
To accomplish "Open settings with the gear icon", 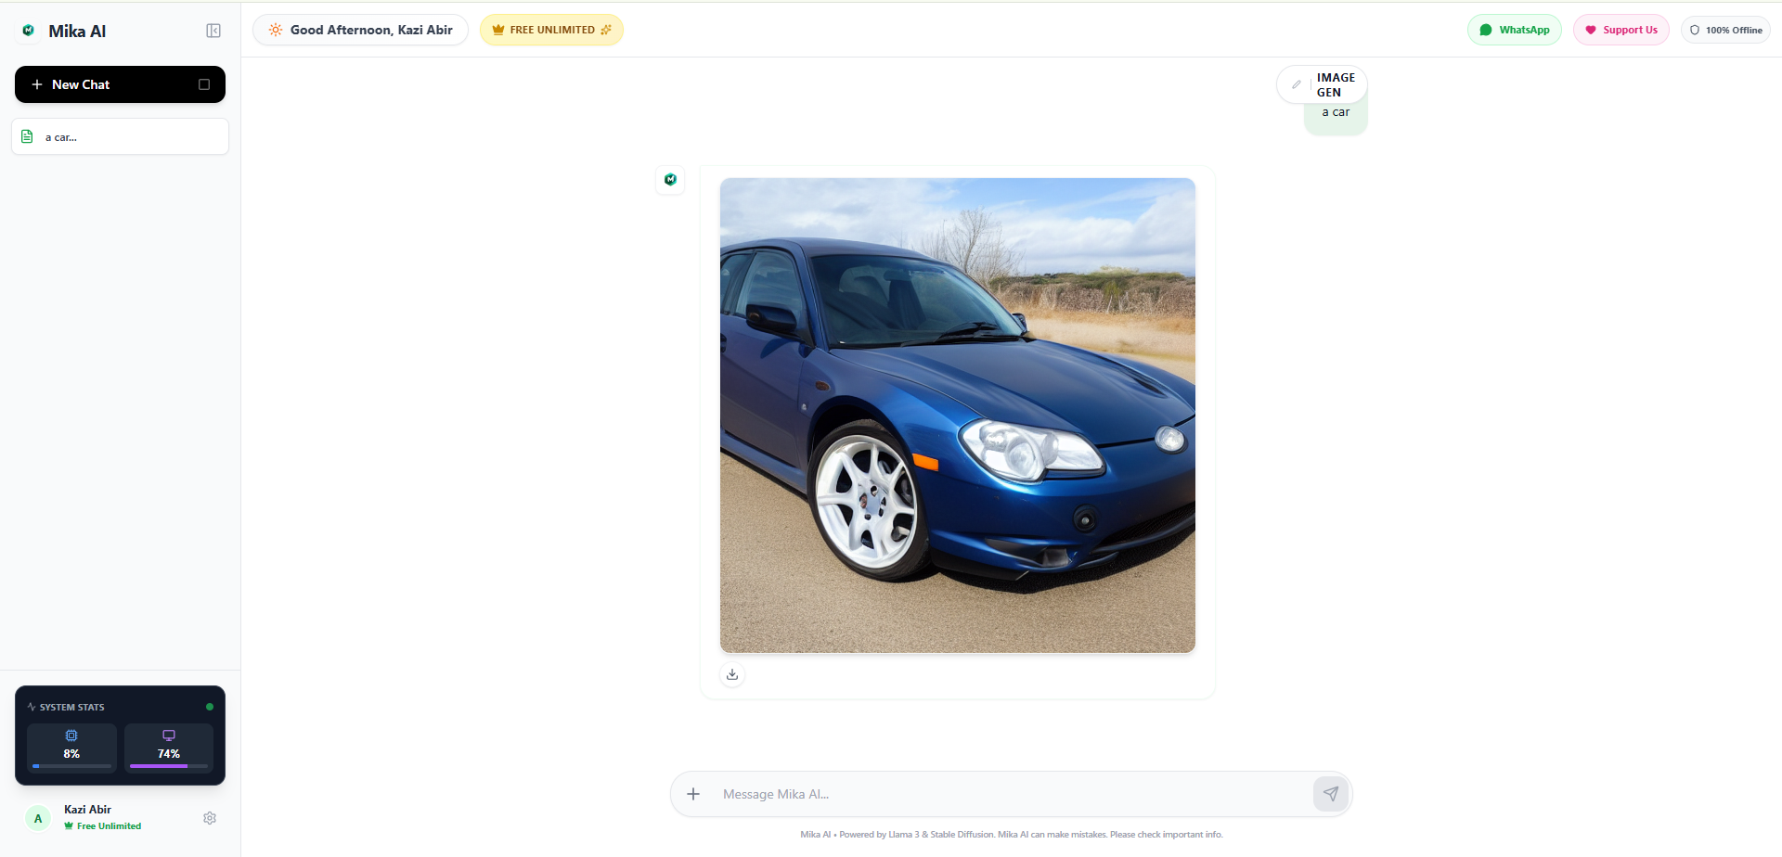I will [x=210, y=818].
